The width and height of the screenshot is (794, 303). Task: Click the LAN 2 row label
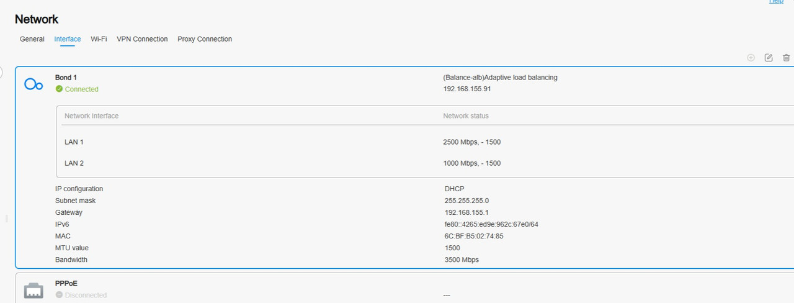point(74,163)
